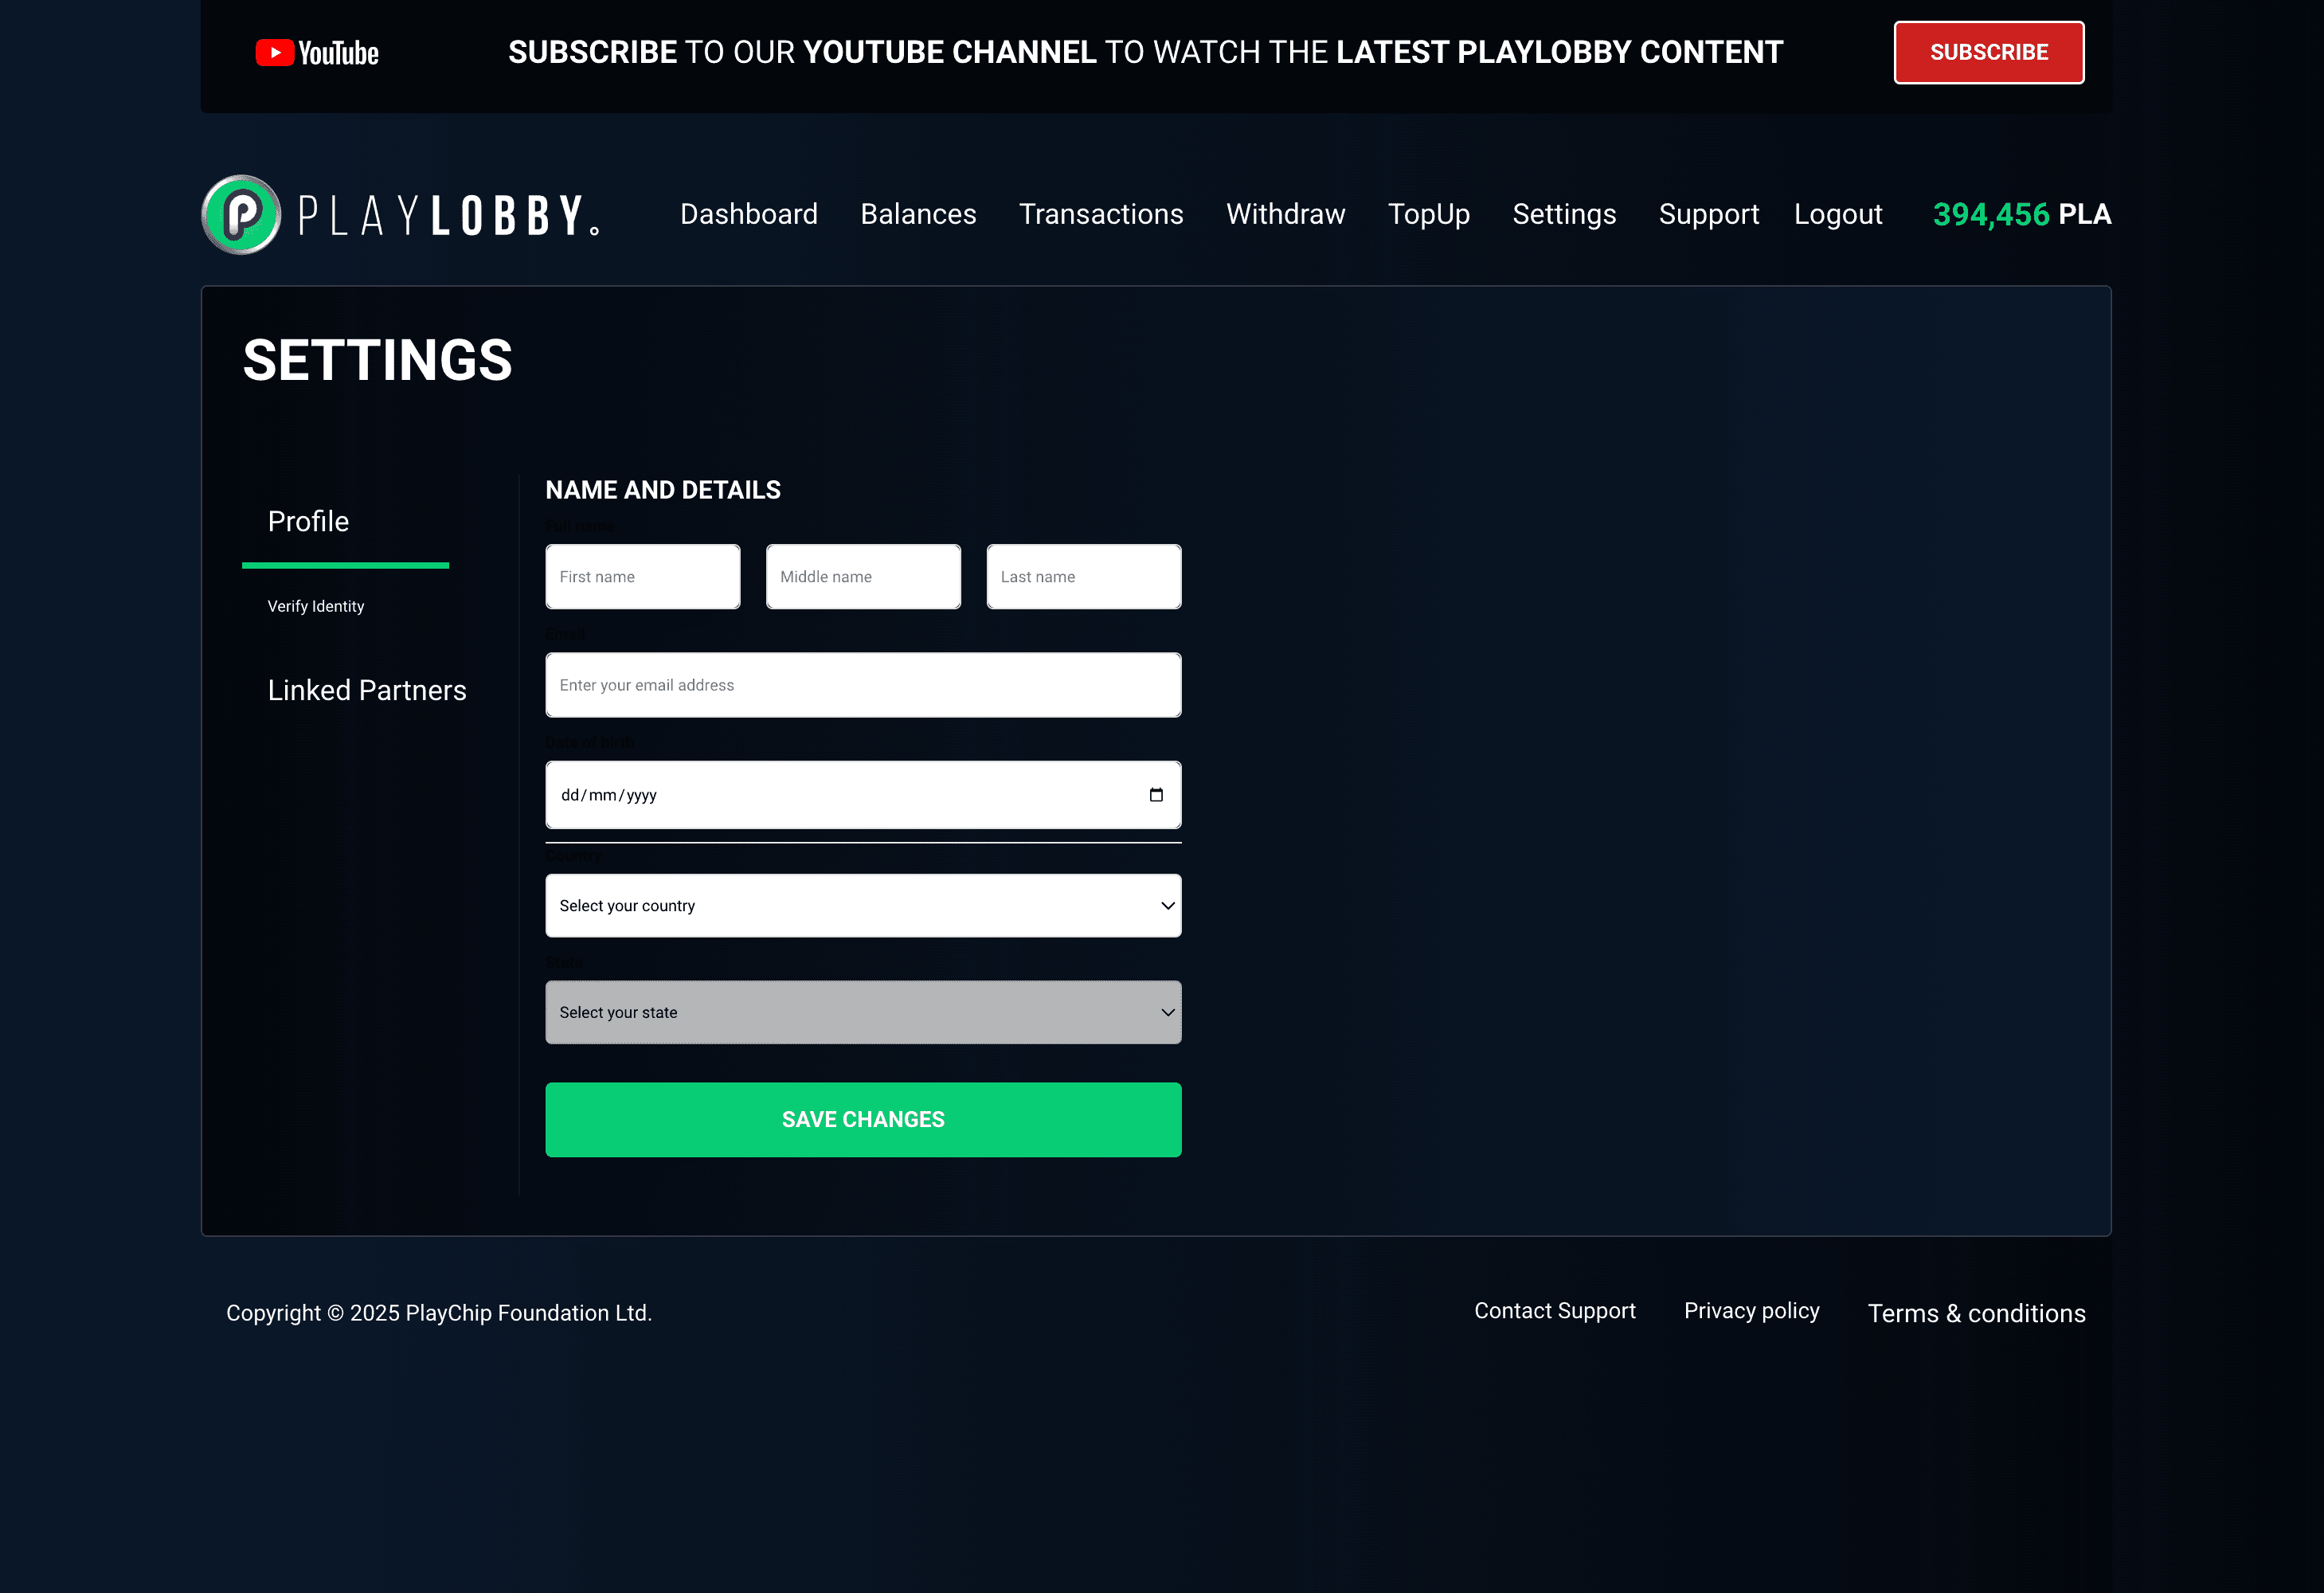Click the email address input field
Viewport: 2324px width, 1593px height.
pyautogui.click(x=862, y=684)
